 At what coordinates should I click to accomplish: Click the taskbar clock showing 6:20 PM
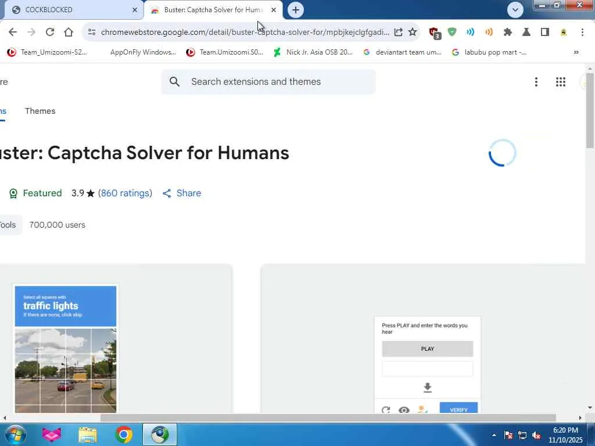[x=565, y=435]
